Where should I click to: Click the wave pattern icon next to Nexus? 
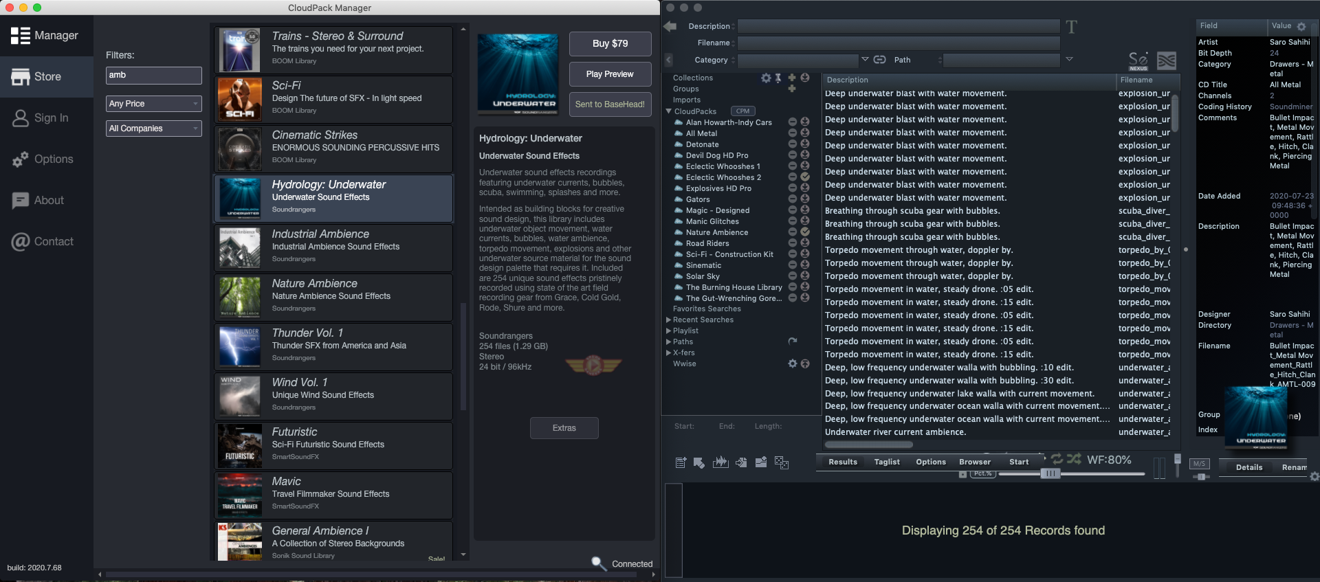point(1167,60)
